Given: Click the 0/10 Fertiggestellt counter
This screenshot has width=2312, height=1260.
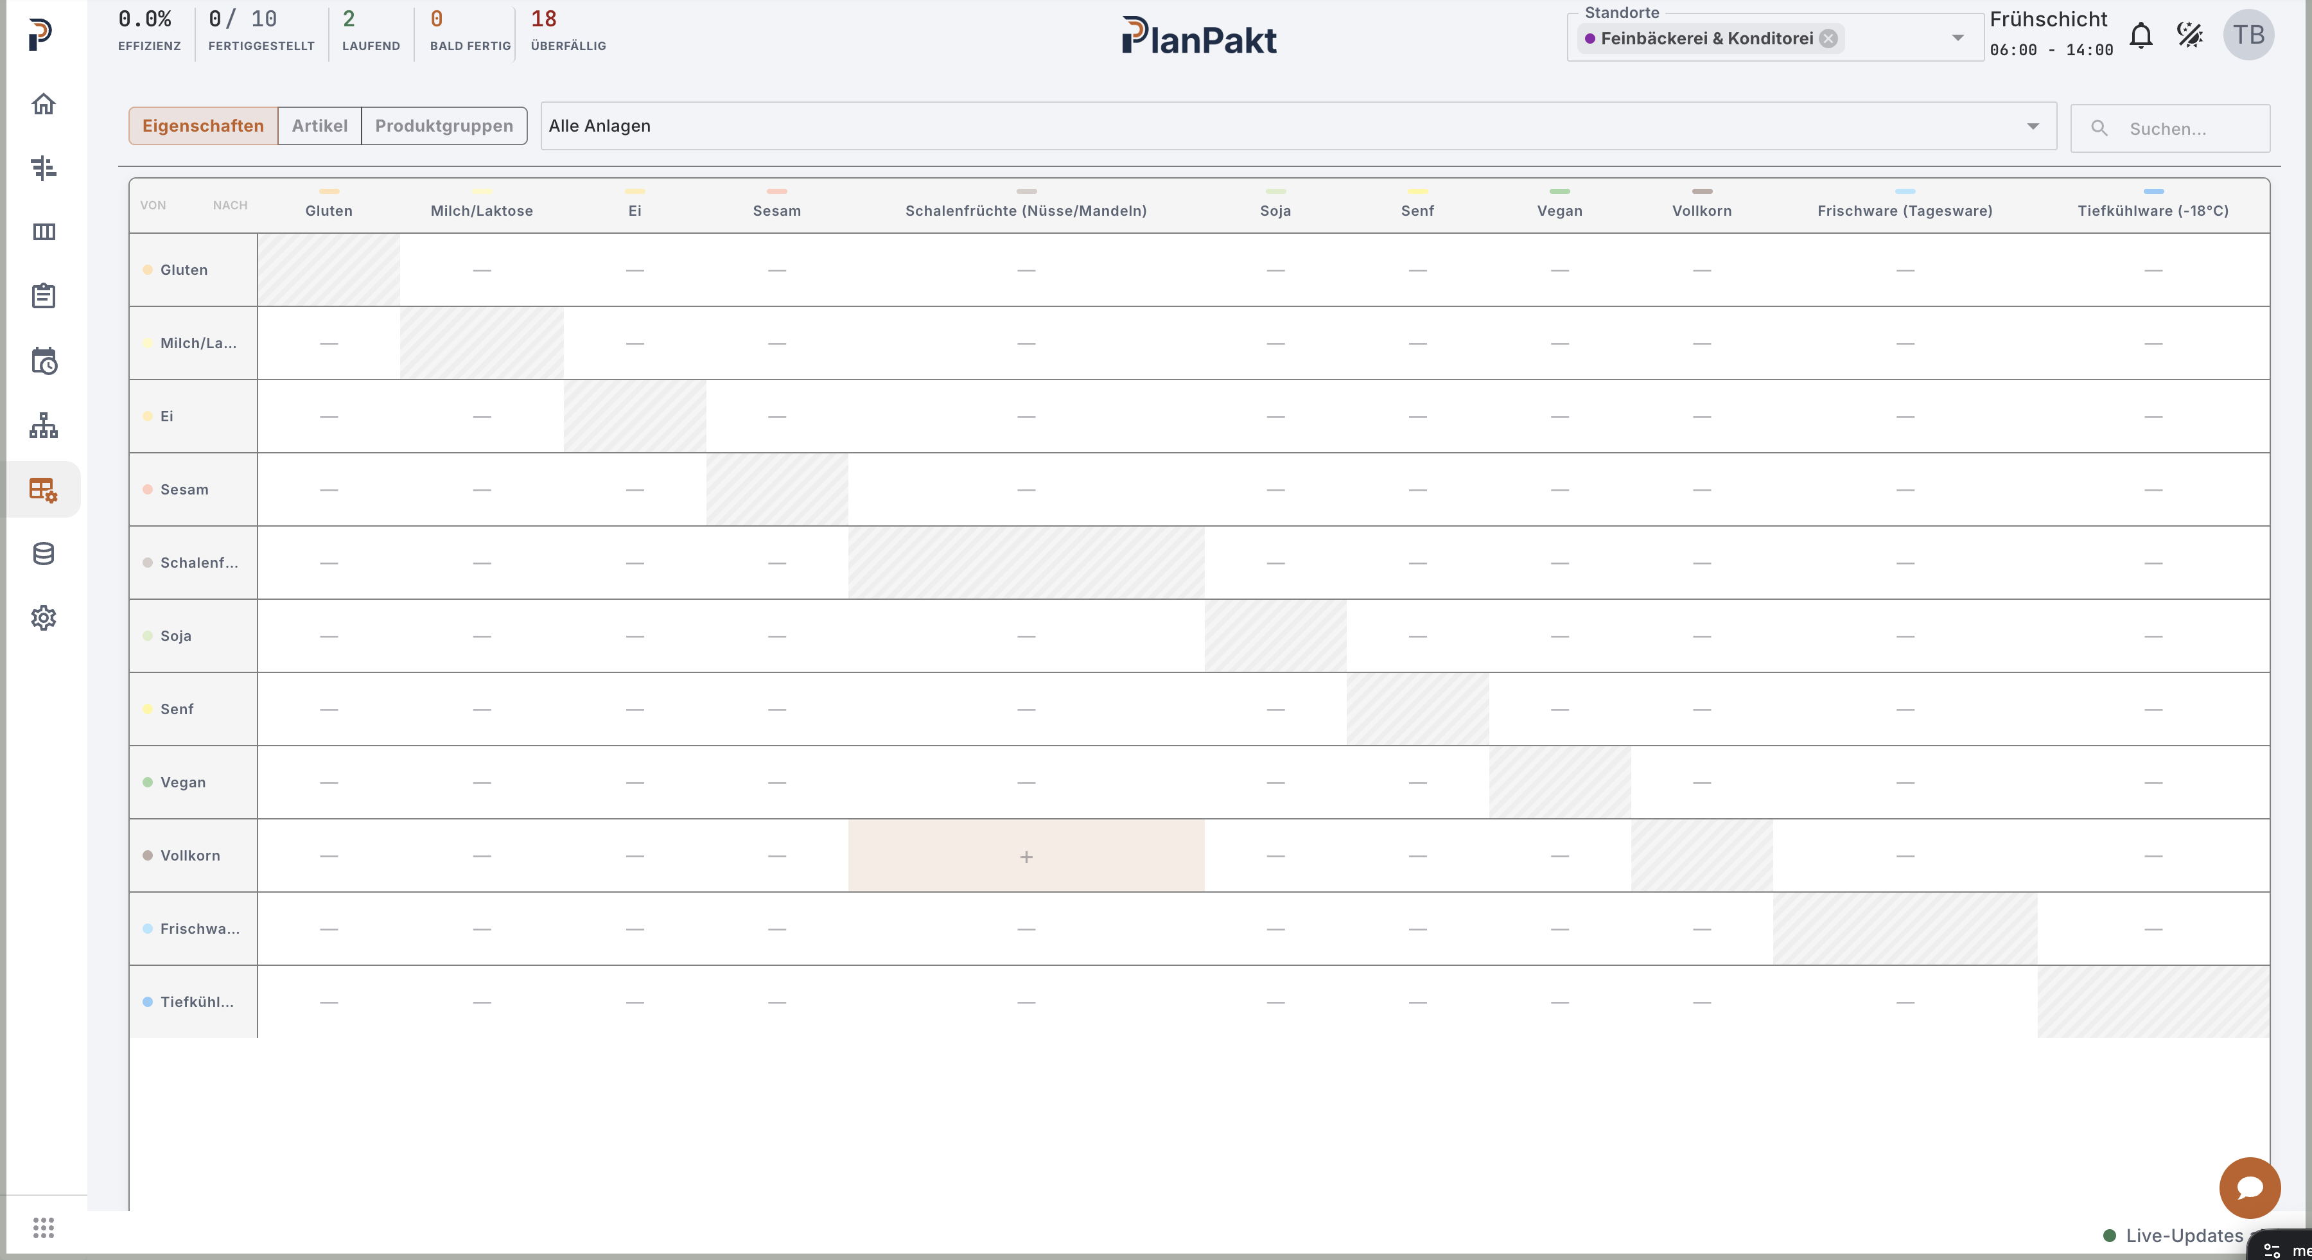Looking at the screenshot, I should 261,31.
